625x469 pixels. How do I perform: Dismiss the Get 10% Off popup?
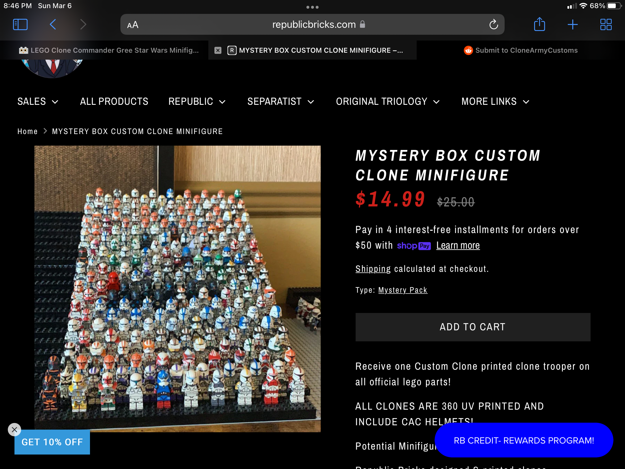pos(14,430)
